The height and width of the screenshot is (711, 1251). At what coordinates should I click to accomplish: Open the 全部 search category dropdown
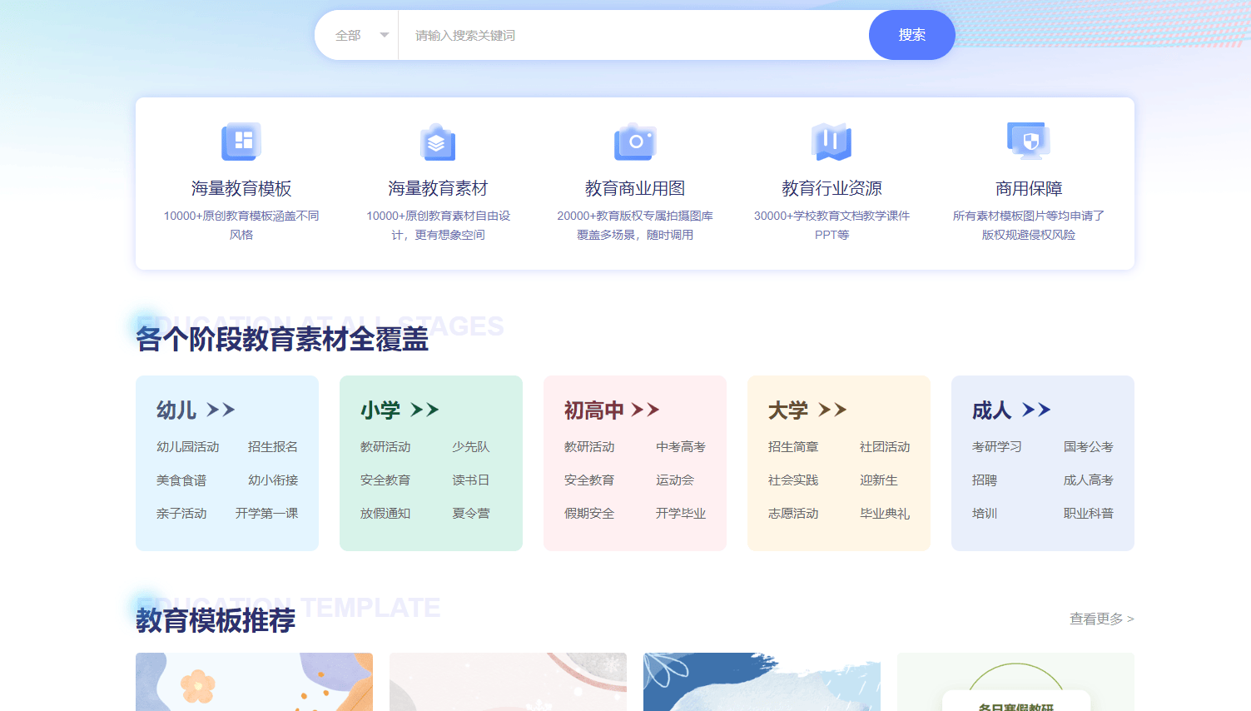pyautogui.click(x=361, y=35)
